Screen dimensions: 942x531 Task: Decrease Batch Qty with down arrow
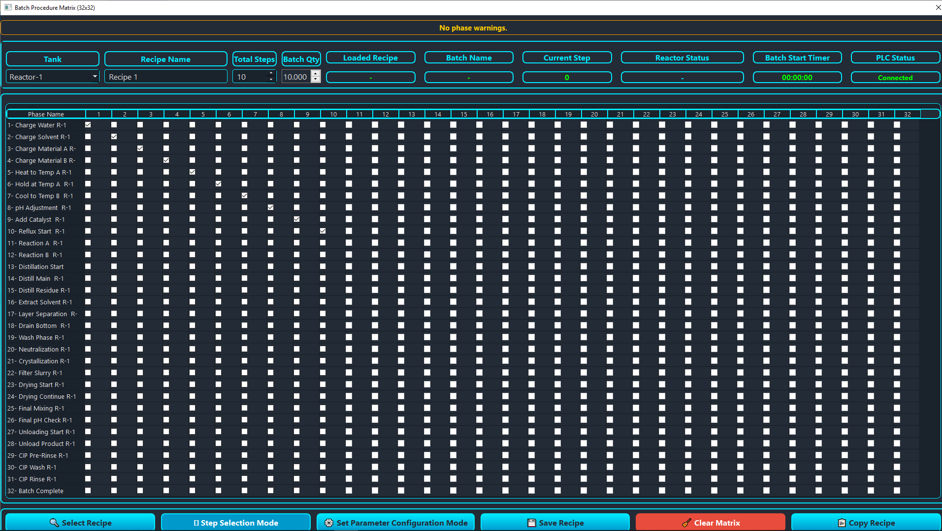pos(316,80)
